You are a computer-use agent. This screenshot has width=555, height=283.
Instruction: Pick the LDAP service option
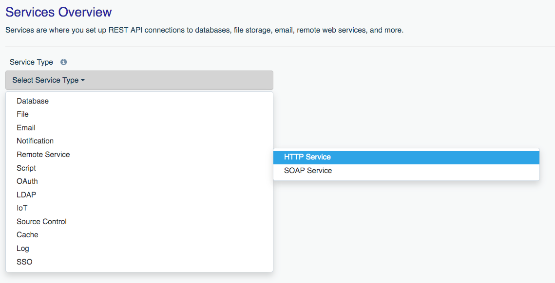tap(26, 195)
